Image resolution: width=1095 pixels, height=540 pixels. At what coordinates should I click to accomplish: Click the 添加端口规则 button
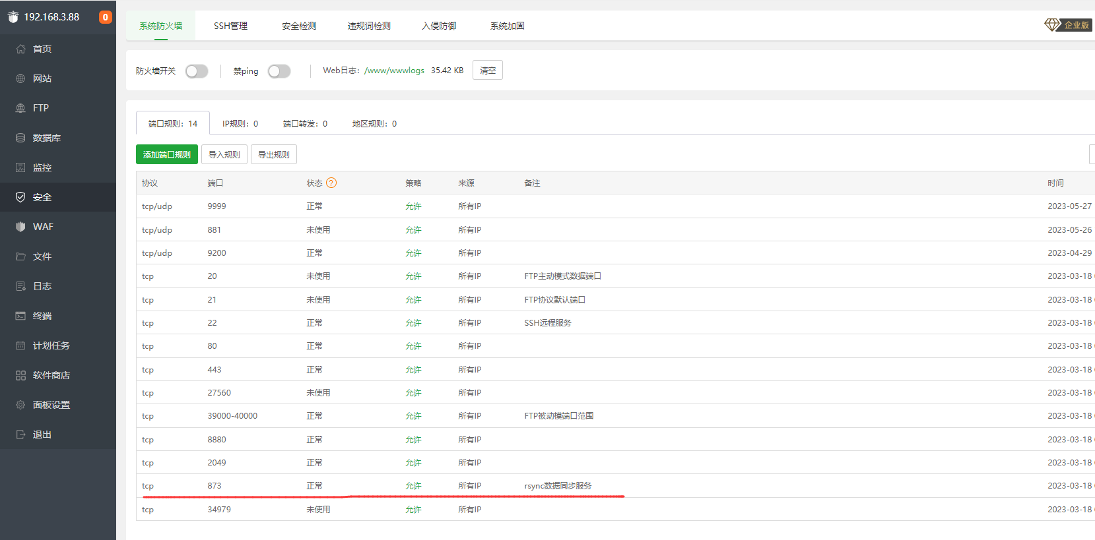click(167, 154)
